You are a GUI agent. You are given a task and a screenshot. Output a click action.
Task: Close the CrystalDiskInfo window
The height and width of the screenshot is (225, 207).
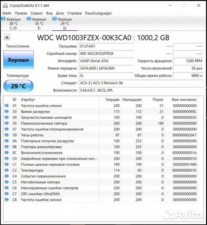click(199, 5)
